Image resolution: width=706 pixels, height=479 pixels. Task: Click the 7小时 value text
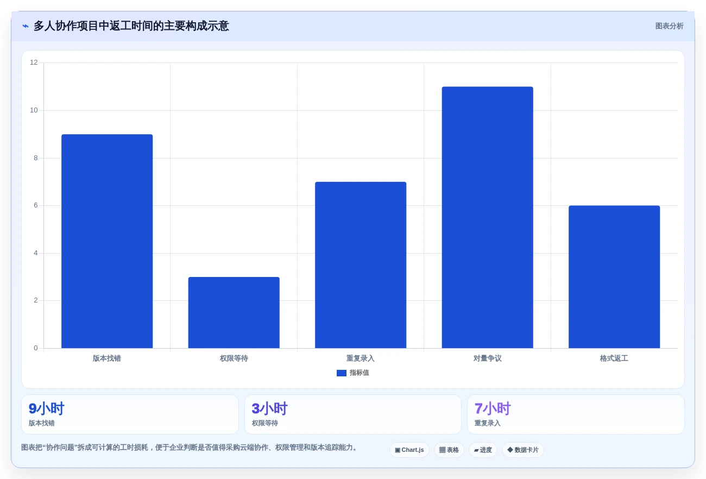tap(493, 409)
